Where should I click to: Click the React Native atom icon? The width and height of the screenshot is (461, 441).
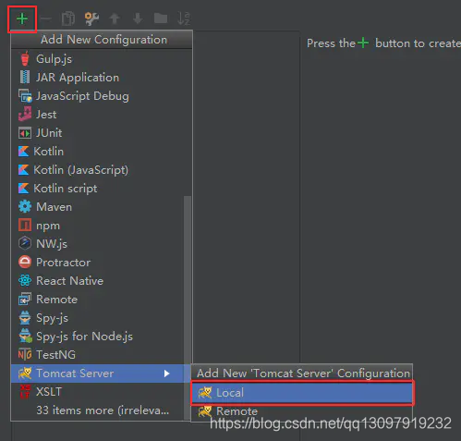click(x=25, y=280)
